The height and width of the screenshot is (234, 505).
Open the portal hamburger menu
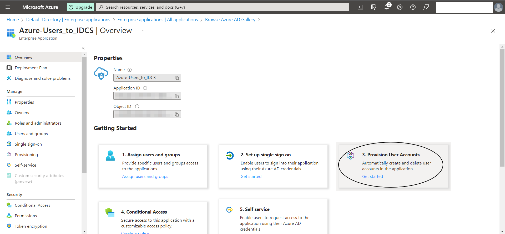[8, 7]
